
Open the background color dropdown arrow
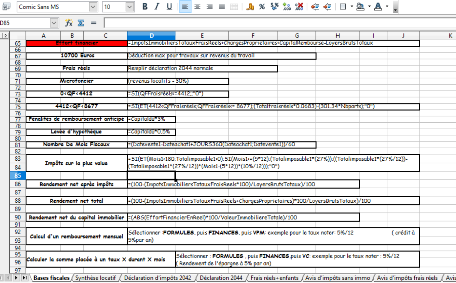coord(369,7)
